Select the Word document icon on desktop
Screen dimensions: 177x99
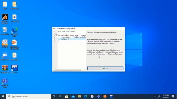(x=14, y=18)
